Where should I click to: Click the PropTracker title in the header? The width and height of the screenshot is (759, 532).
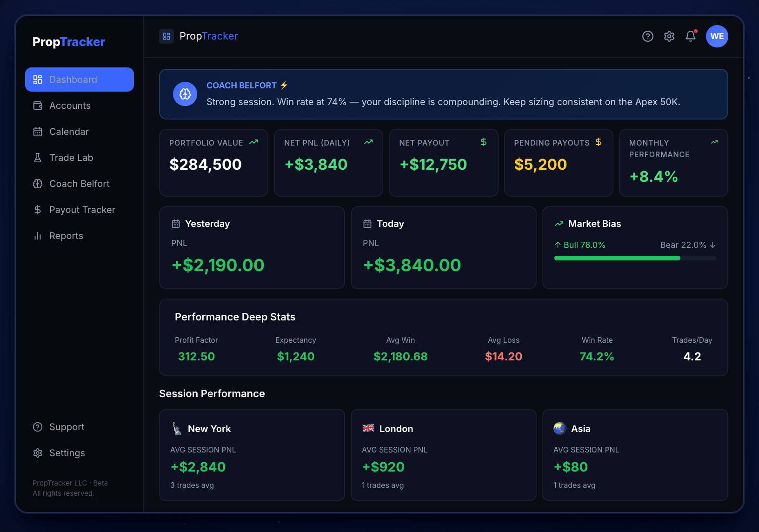208,36
